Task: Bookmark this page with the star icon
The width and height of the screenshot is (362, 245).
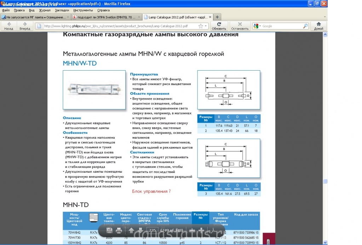Action: click(x=201, y=26)
